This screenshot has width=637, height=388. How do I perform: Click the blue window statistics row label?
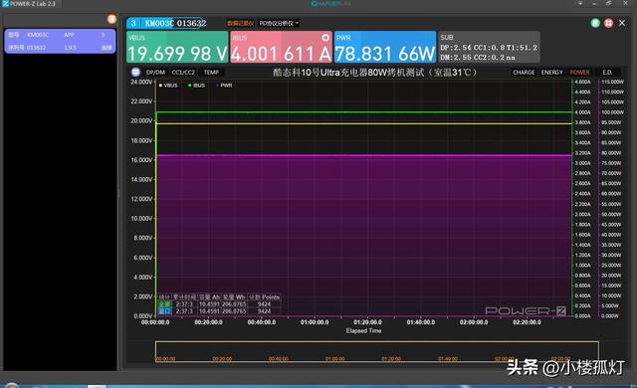tap(164, 311)
